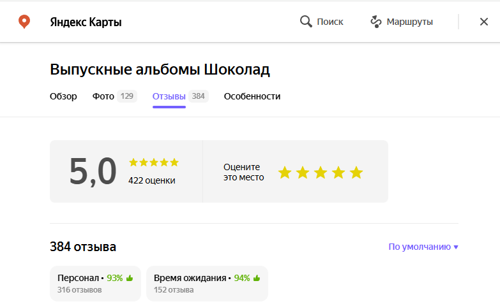This screenshot has height=304, width=500.
Task: Click the Маршруты text button
Action: coord(409,22)
